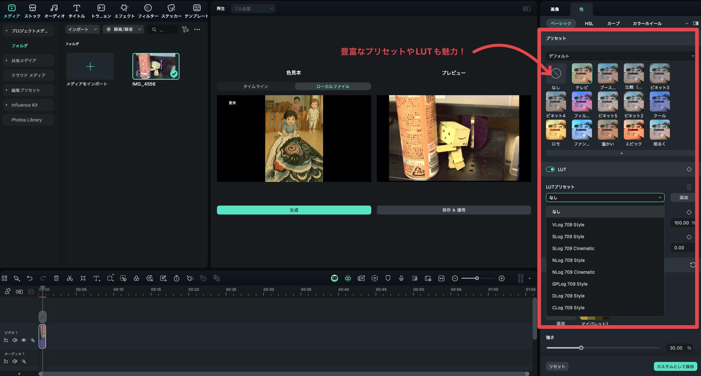Click the preview grid layout icon

526,9
